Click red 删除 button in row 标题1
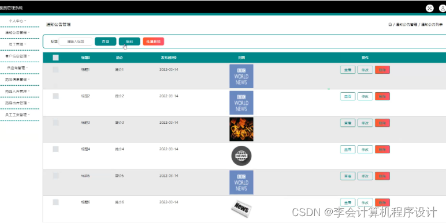The width and height of the screenshot is (446, 223). tap(382, 70)
